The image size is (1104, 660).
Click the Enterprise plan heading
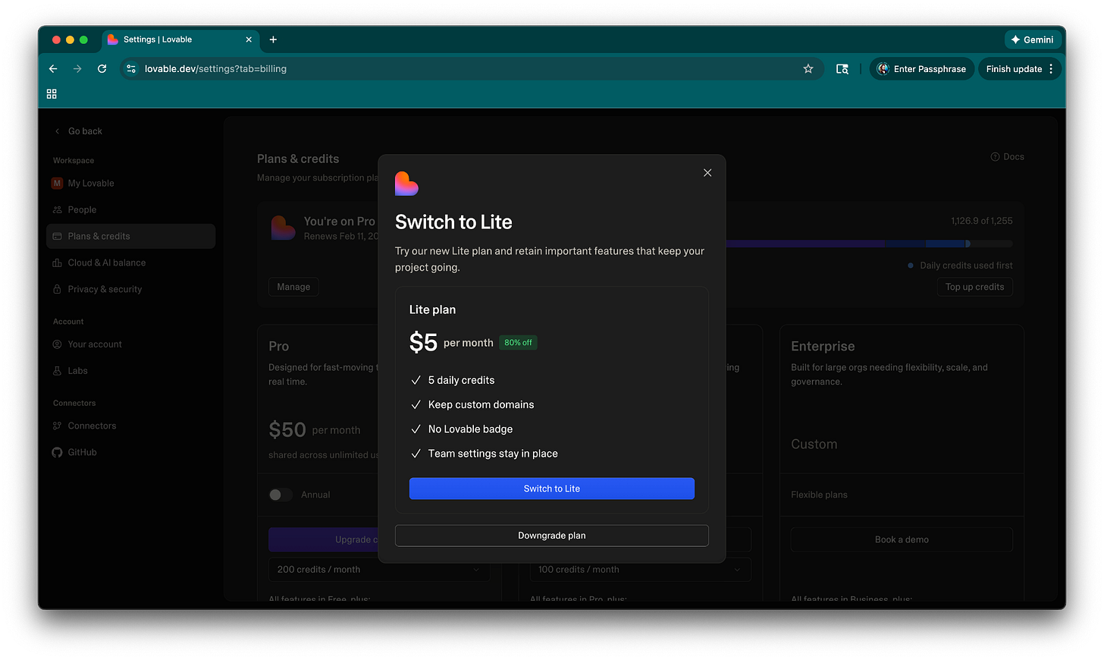tap(823, 347)
